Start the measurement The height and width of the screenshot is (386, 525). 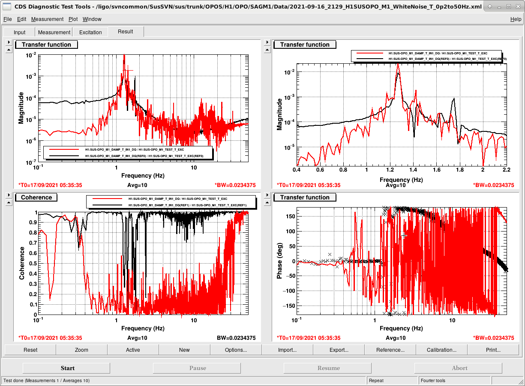[67, 368]
